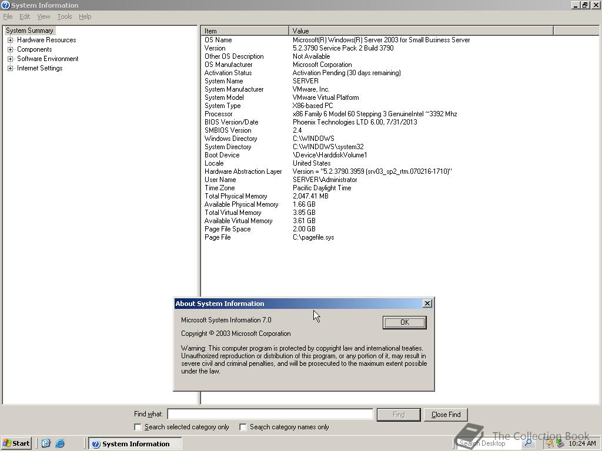
Task: Click the taskbar clock showing 10:24 AM
Action: coord(582,444)
